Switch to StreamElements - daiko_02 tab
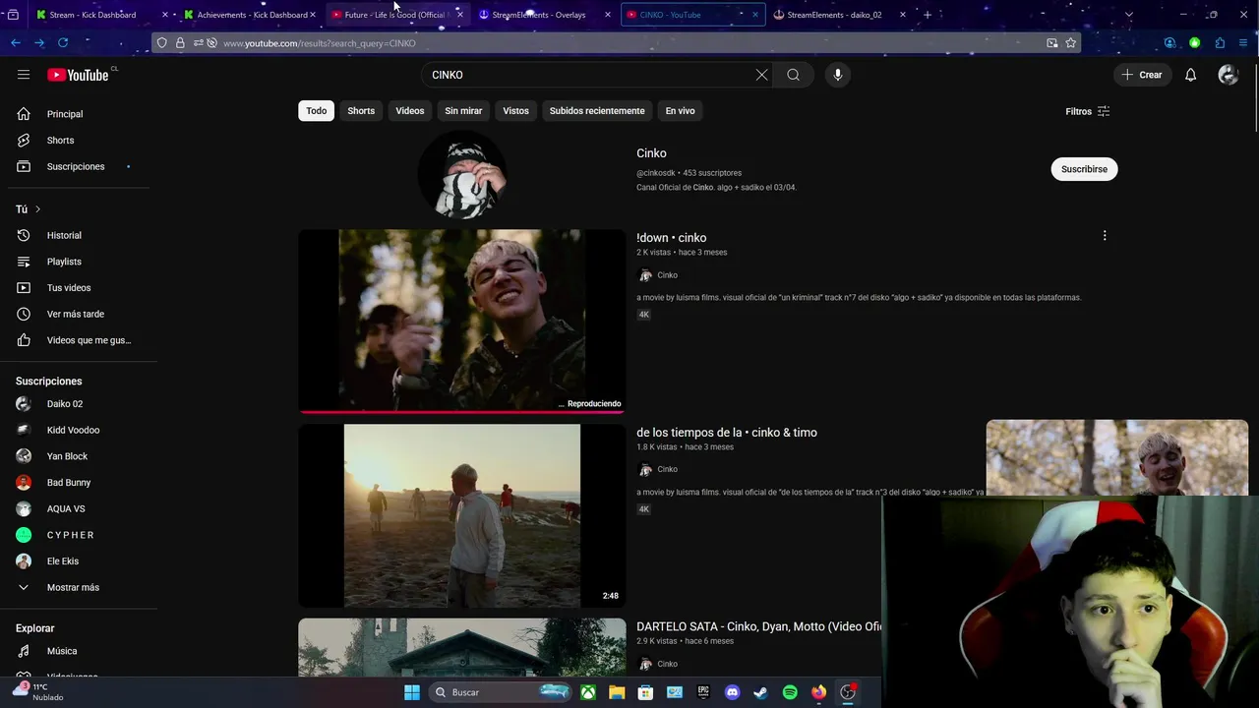The image size is (1259, 708). click(840, 15)
